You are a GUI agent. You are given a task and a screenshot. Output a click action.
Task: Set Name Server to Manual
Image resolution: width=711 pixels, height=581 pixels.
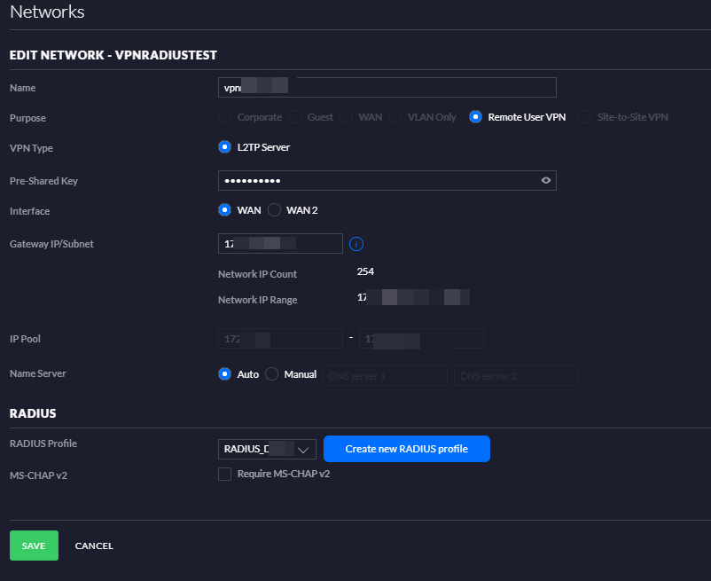click(272, 374)
